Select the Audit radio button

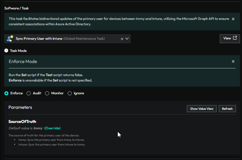pyautogui.click(x=29, y=93)
